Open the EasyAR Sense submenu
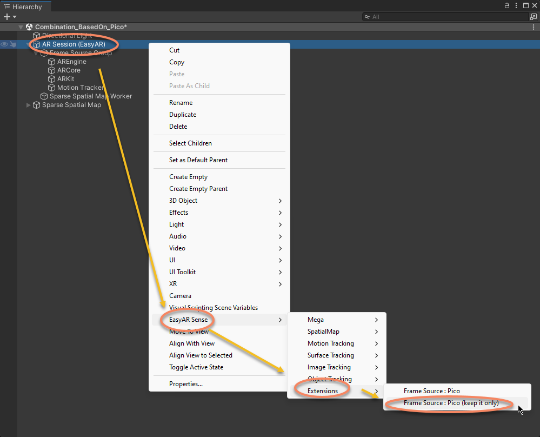This screenshot has width=540, height=437. click(x=187, y=319)
